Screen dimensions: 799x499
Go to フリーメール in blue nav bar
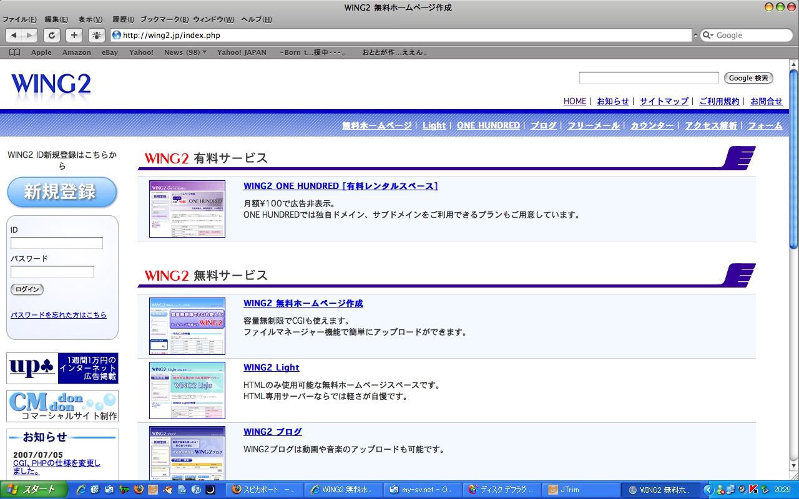pyautogui.click(x=593, y=125)
